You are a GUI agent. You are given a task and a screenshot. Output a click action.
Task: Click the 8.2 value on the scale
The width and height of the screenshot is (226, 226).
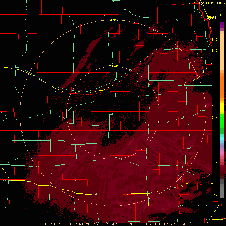(x=215, y=50)
